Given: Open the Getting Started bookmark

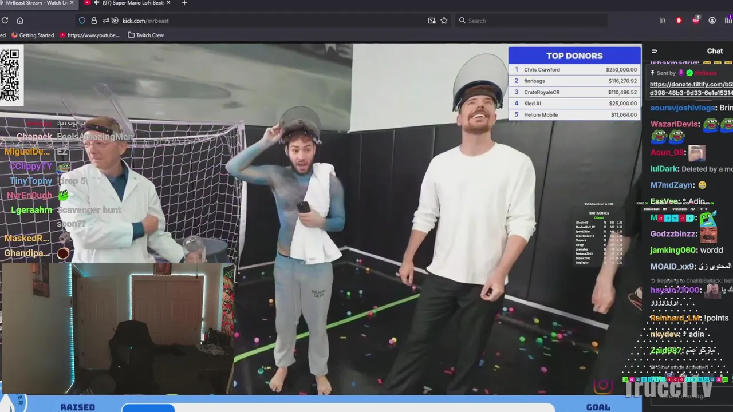Looking at the screenshot, I should point(33,35).
